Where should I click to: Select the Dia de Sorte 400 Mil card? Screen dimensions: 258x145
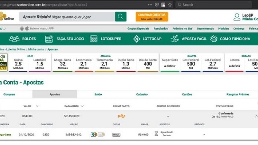(148, 64)
